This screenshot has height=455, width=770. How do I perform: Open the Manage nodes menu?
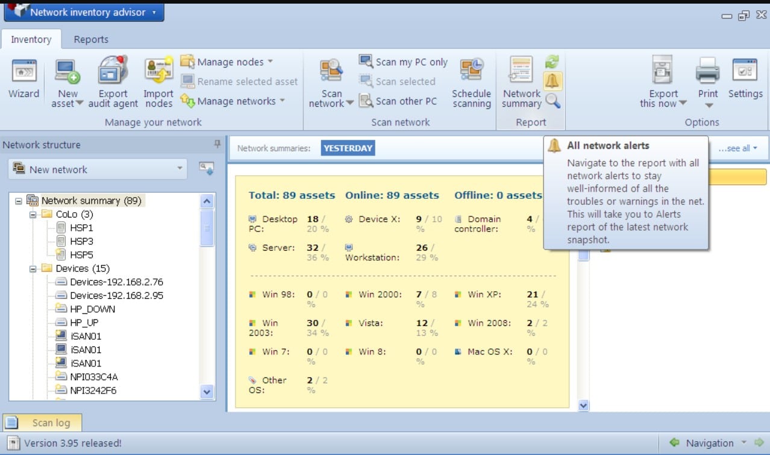coord(227,62)
